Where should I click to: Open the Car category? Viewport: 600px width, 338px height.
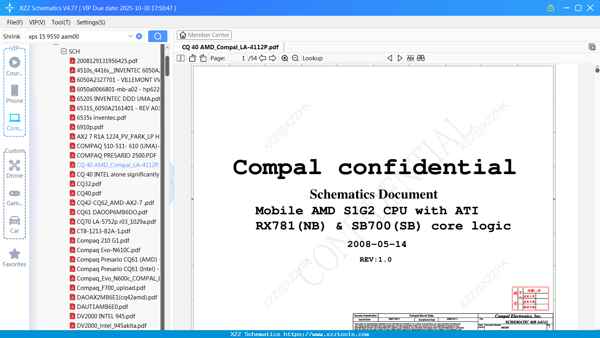point(15,225)
